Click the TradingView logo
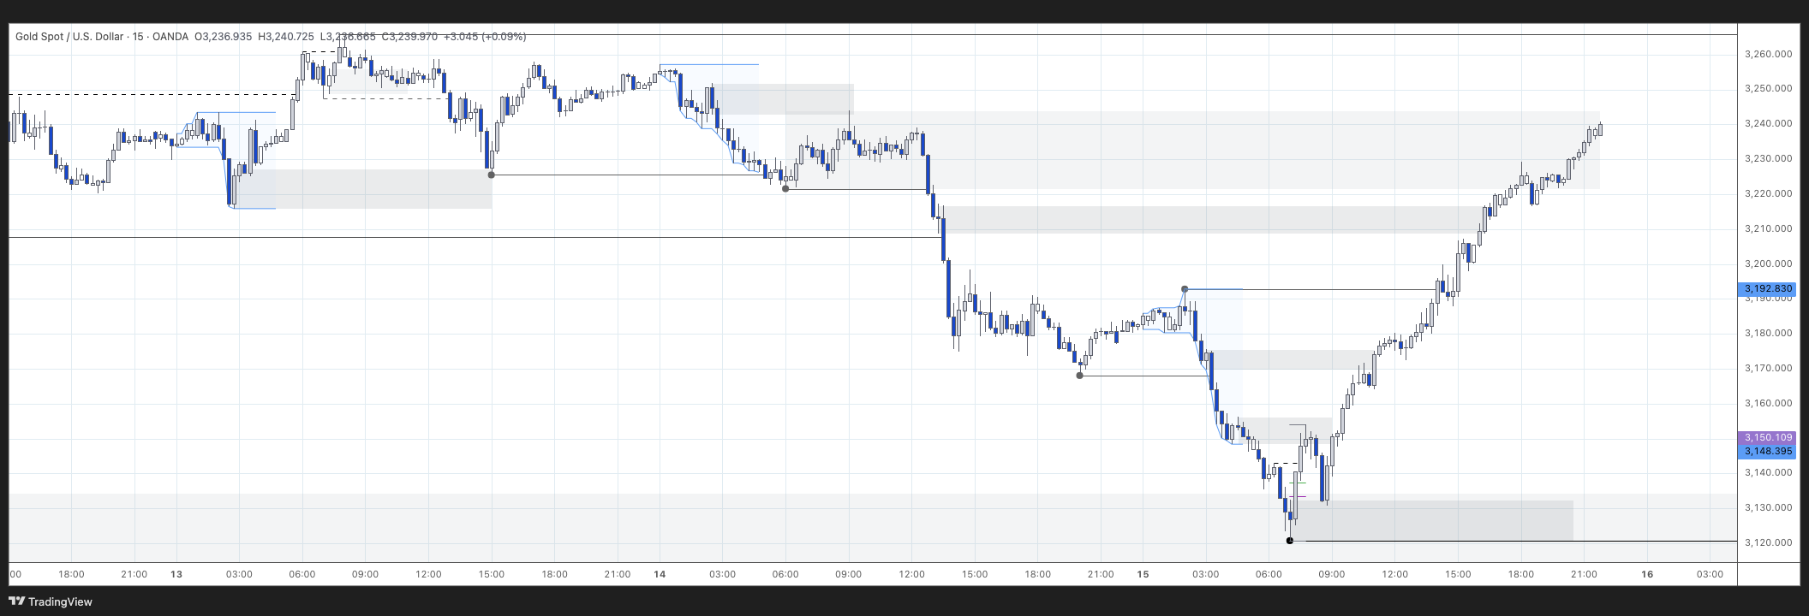This screenshot has height=616, width=1809. pos(51,601)
